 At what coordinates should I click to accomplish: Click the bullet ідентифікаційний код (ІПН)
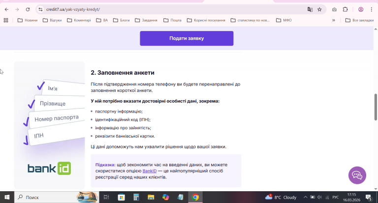point(123,119)
